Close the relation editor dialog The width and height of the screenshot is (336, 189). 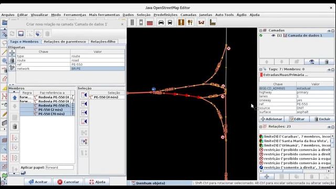[122, 24]
